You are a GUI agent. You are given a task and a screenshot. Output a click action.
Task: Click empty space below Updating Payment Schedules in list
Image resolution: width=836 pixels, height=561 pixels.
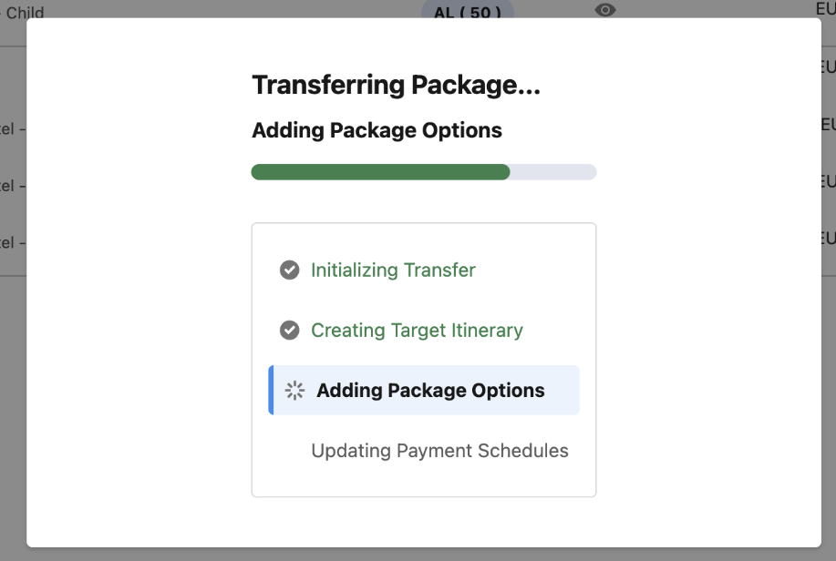click(x=423, y=481)
